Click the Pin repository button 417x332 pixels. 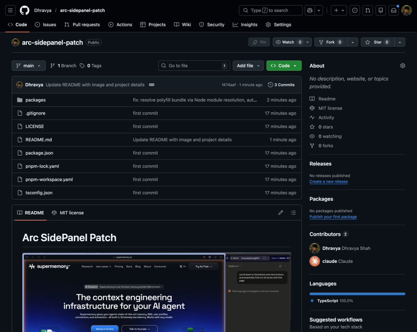tap(259, 42)
